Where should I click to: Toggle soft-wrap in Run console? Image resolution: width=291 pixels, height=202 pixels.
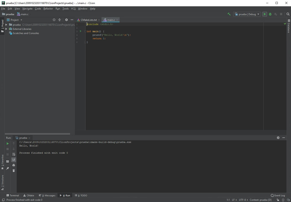pos(13,154)
